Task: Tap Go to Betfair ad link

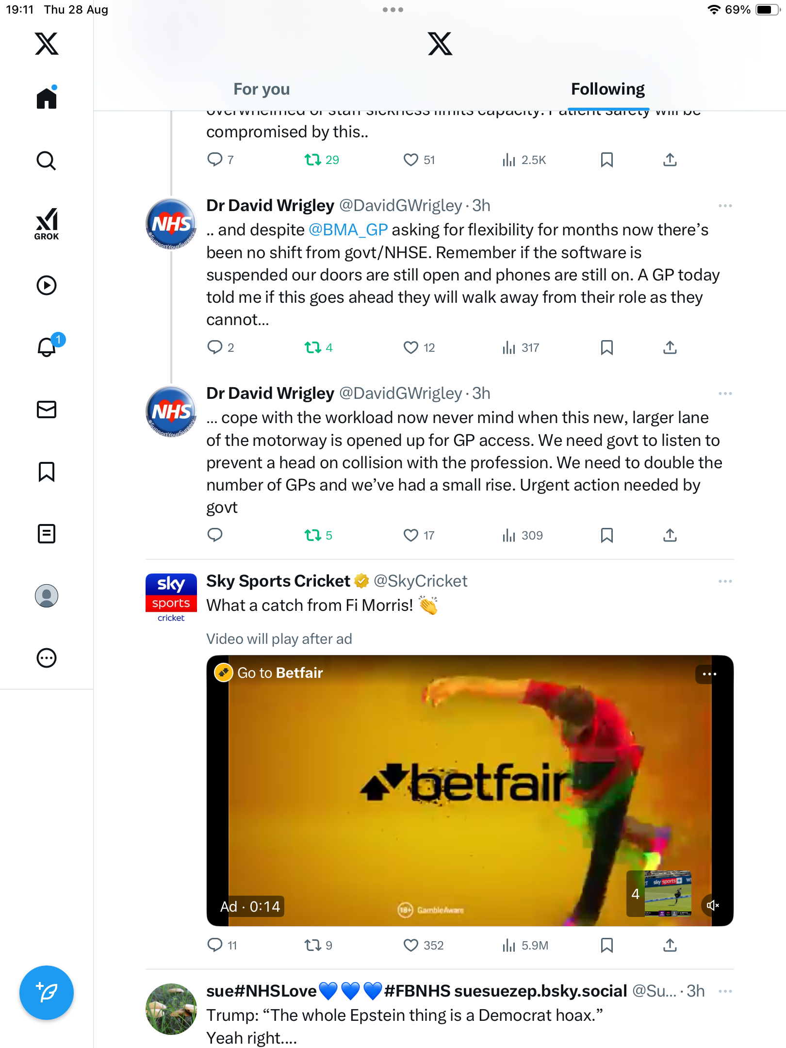Action: click(279, 673)
